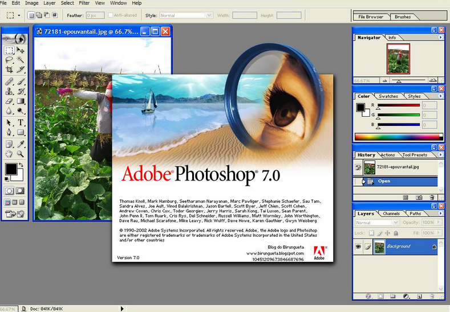Choose the Lasso tool

pos(9,60)
